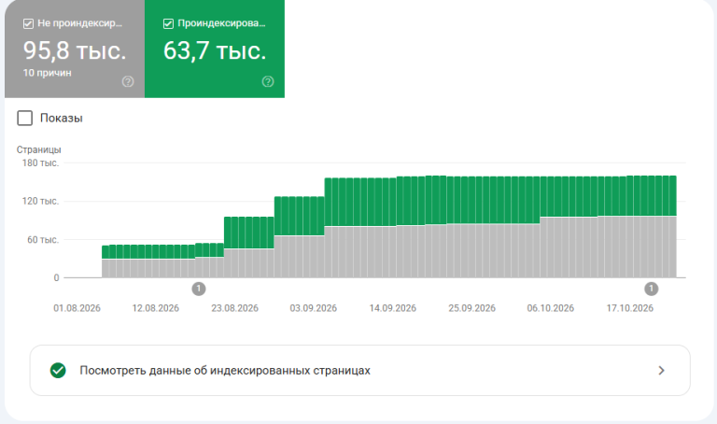This screenshot has height=424, width=717.
Task: Click the 03.09.2026 date label
Action: [x=314, y=308]
